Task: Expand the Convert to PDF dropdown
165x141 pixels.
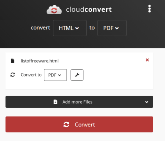Action: [x=55, y=75]
